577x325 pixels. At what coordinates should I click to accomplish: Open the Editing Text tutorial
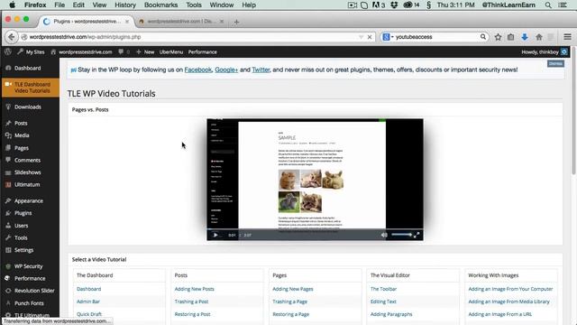coord(383,302)
